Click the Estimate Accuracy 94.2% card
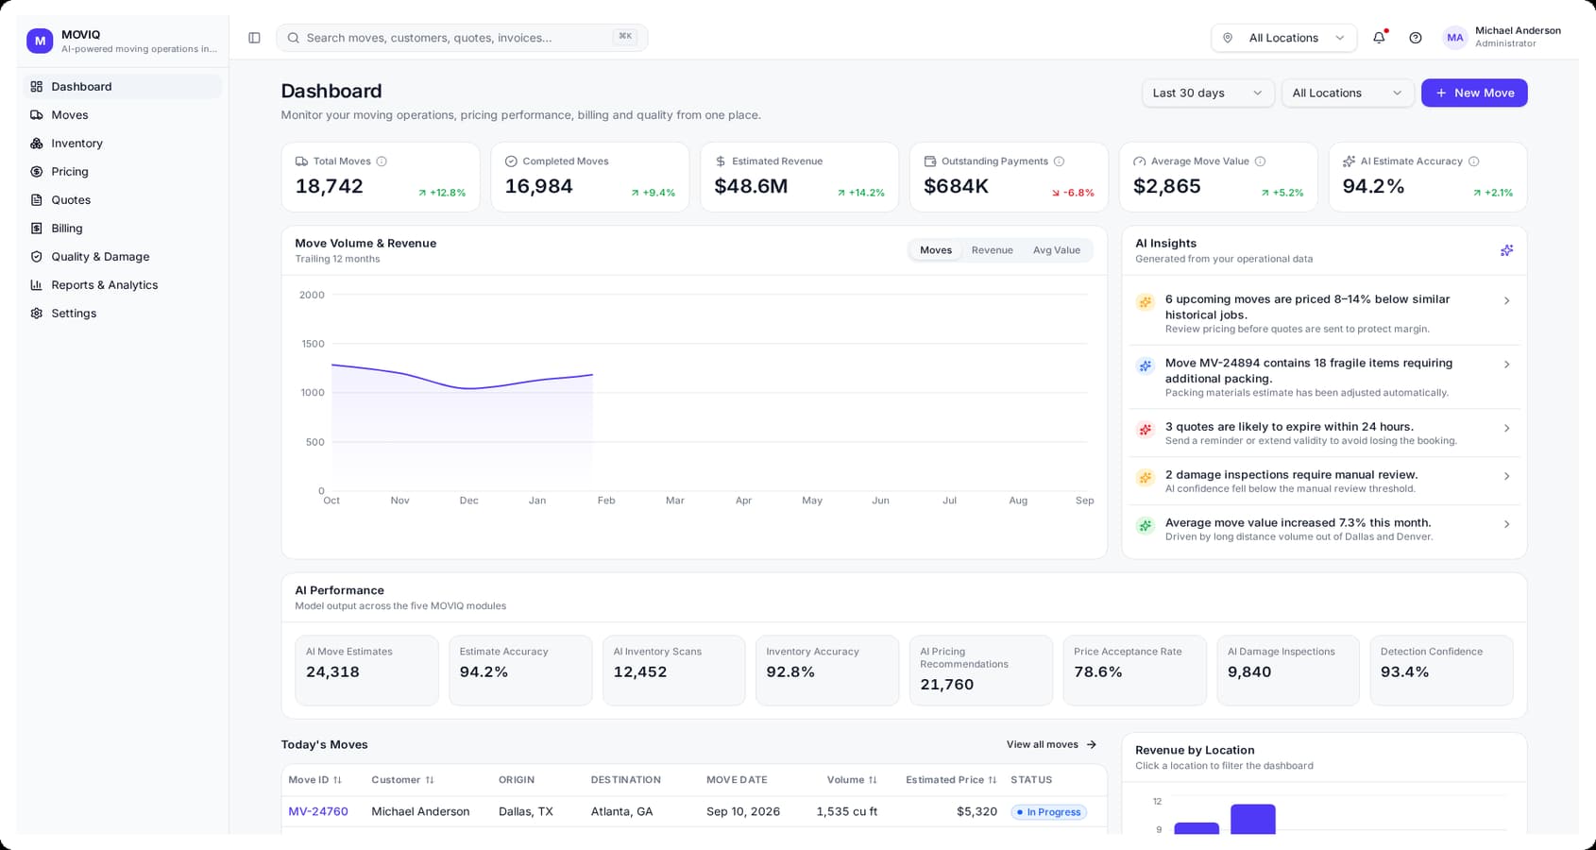The height and width of the screenshot is (850, 1596). [520, 671]
